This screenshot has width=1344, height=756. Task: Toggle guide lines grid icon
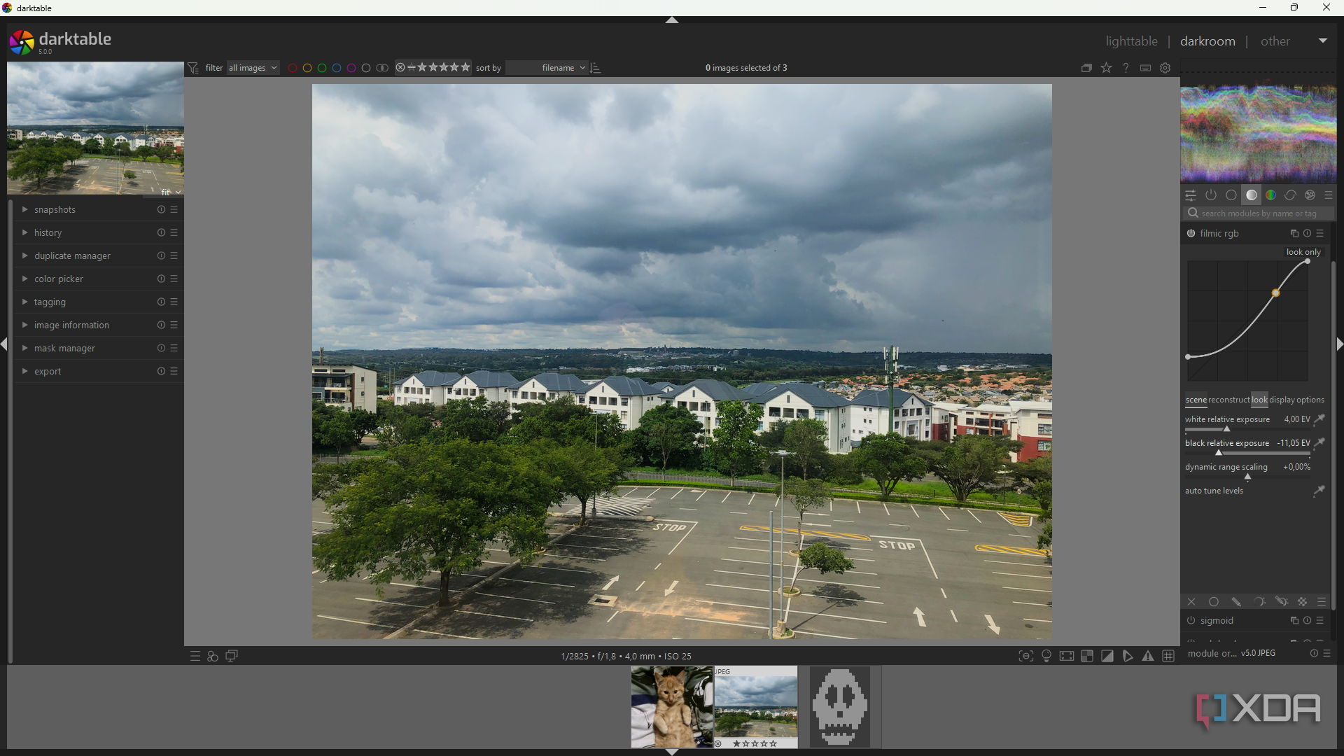[1168, 656]
